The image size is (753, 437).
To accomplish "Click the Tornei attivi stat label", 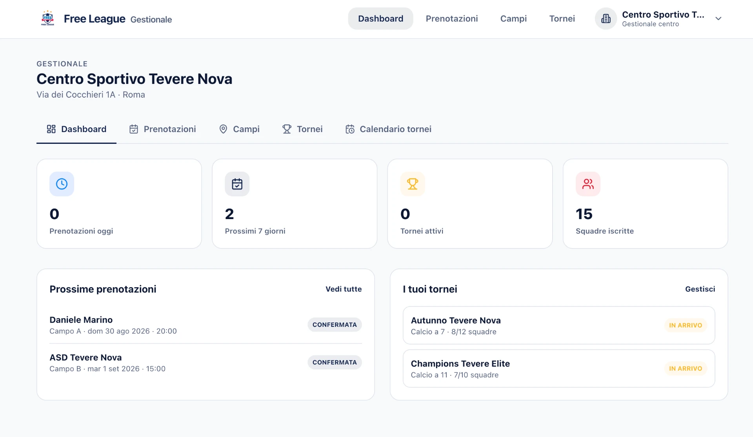I will tap(422, 231).
